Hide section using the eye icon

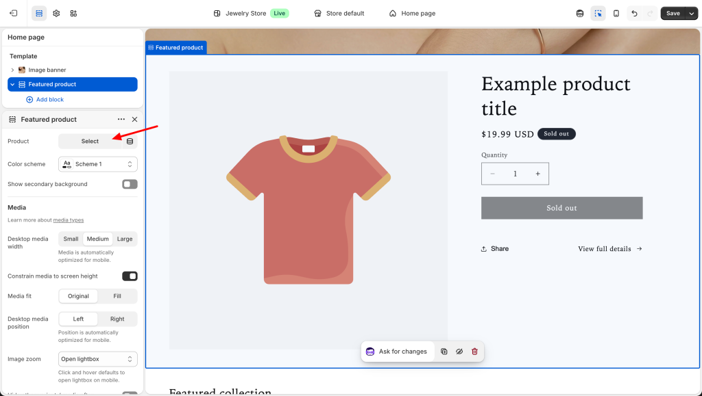(x=459, y=352)
